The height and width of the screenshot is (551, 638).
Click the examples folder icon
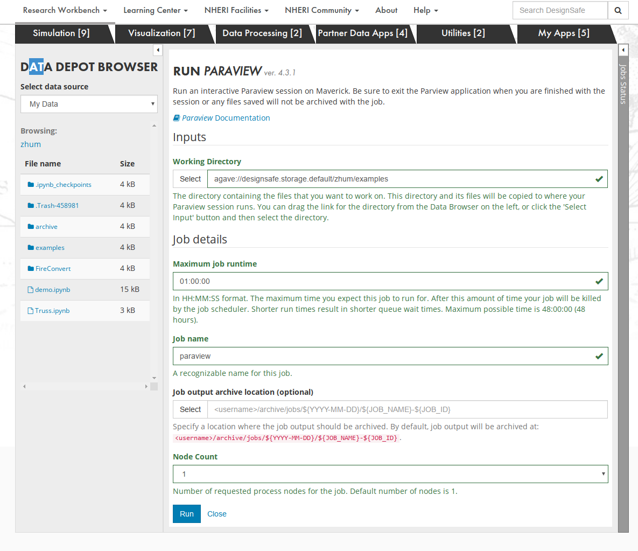31,247
